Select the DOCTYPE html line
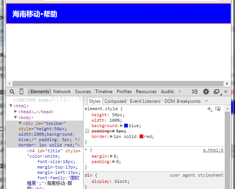The height and width of the screenshot is (189, 235). pos(32,100)
